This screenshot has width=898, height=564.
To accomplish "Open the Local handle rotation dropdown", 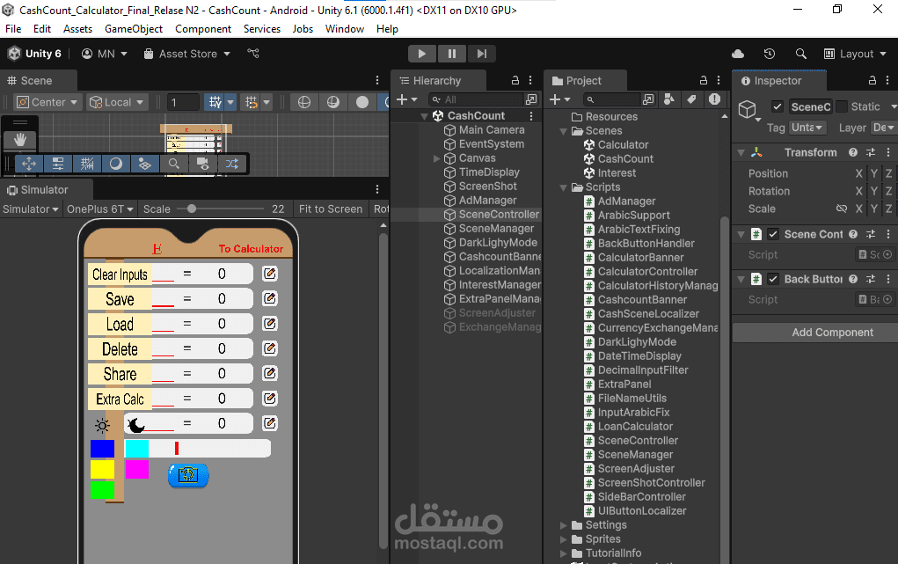I will pyautogui.click(x=117, y=102).
